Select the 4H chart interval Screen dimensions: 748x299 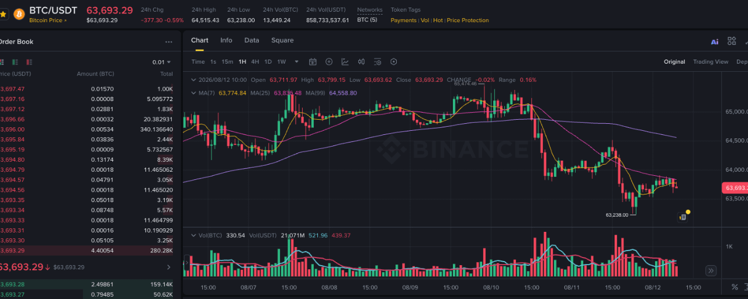point(255,62)
